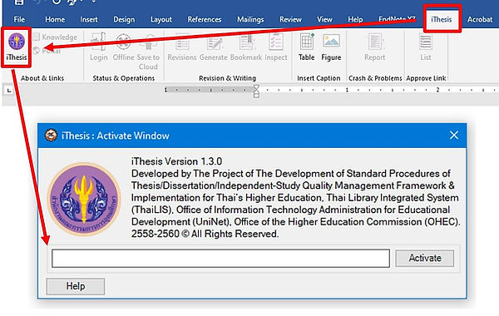Click the tab selector at ruler's left end
This screenshot has width=499, height=316.
[x=9, y=91]
